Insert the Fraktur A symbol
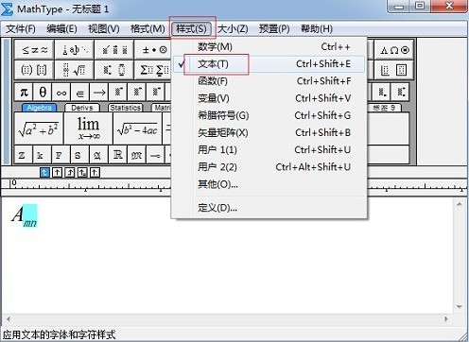 click(x=97, y=155)
